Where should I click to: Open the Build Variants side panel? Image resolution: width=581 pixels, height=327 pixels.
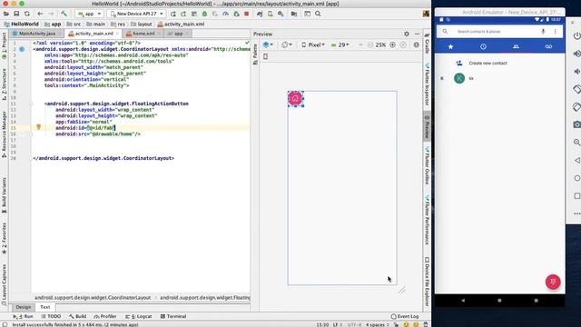tap(4, 194)
